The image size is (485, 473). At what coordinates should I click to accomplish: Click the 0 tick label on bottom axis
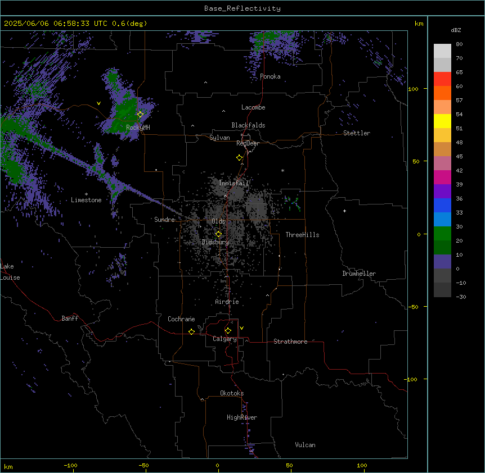pyautogui.click(x=217, y=465)
